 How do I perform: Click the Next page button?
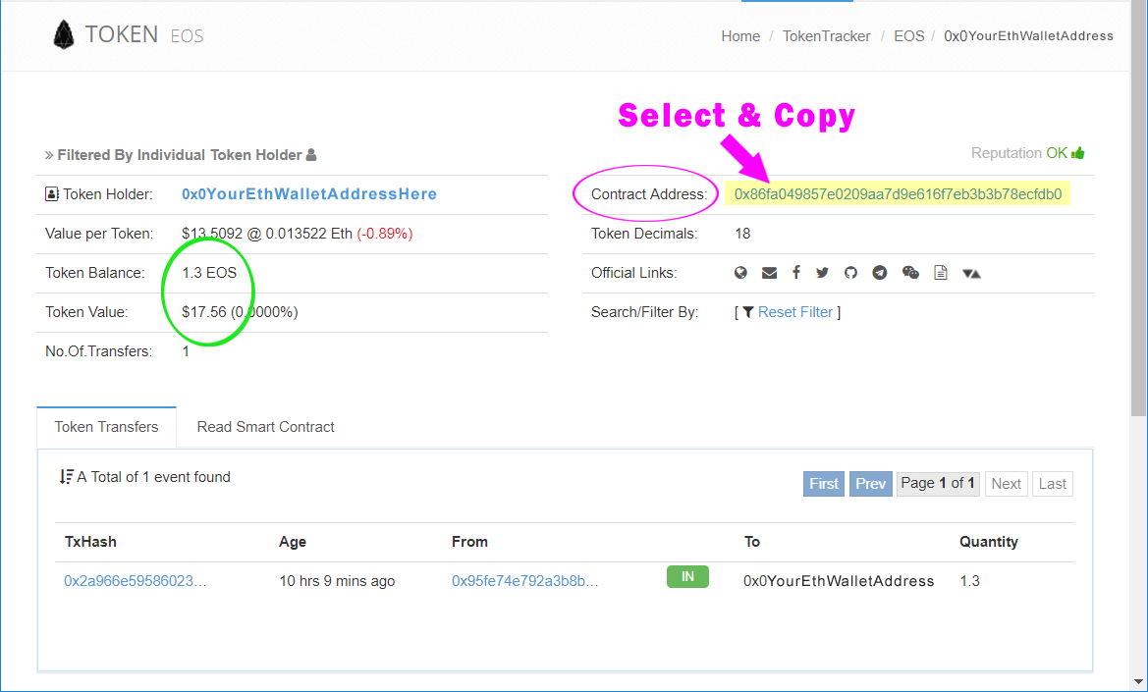pos(1006,484)
